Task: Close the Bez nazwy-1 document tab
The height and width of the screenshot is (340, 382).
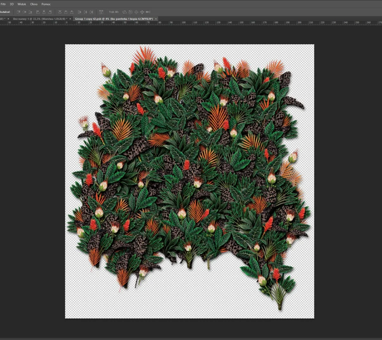Action: click(x=70, y=19)
